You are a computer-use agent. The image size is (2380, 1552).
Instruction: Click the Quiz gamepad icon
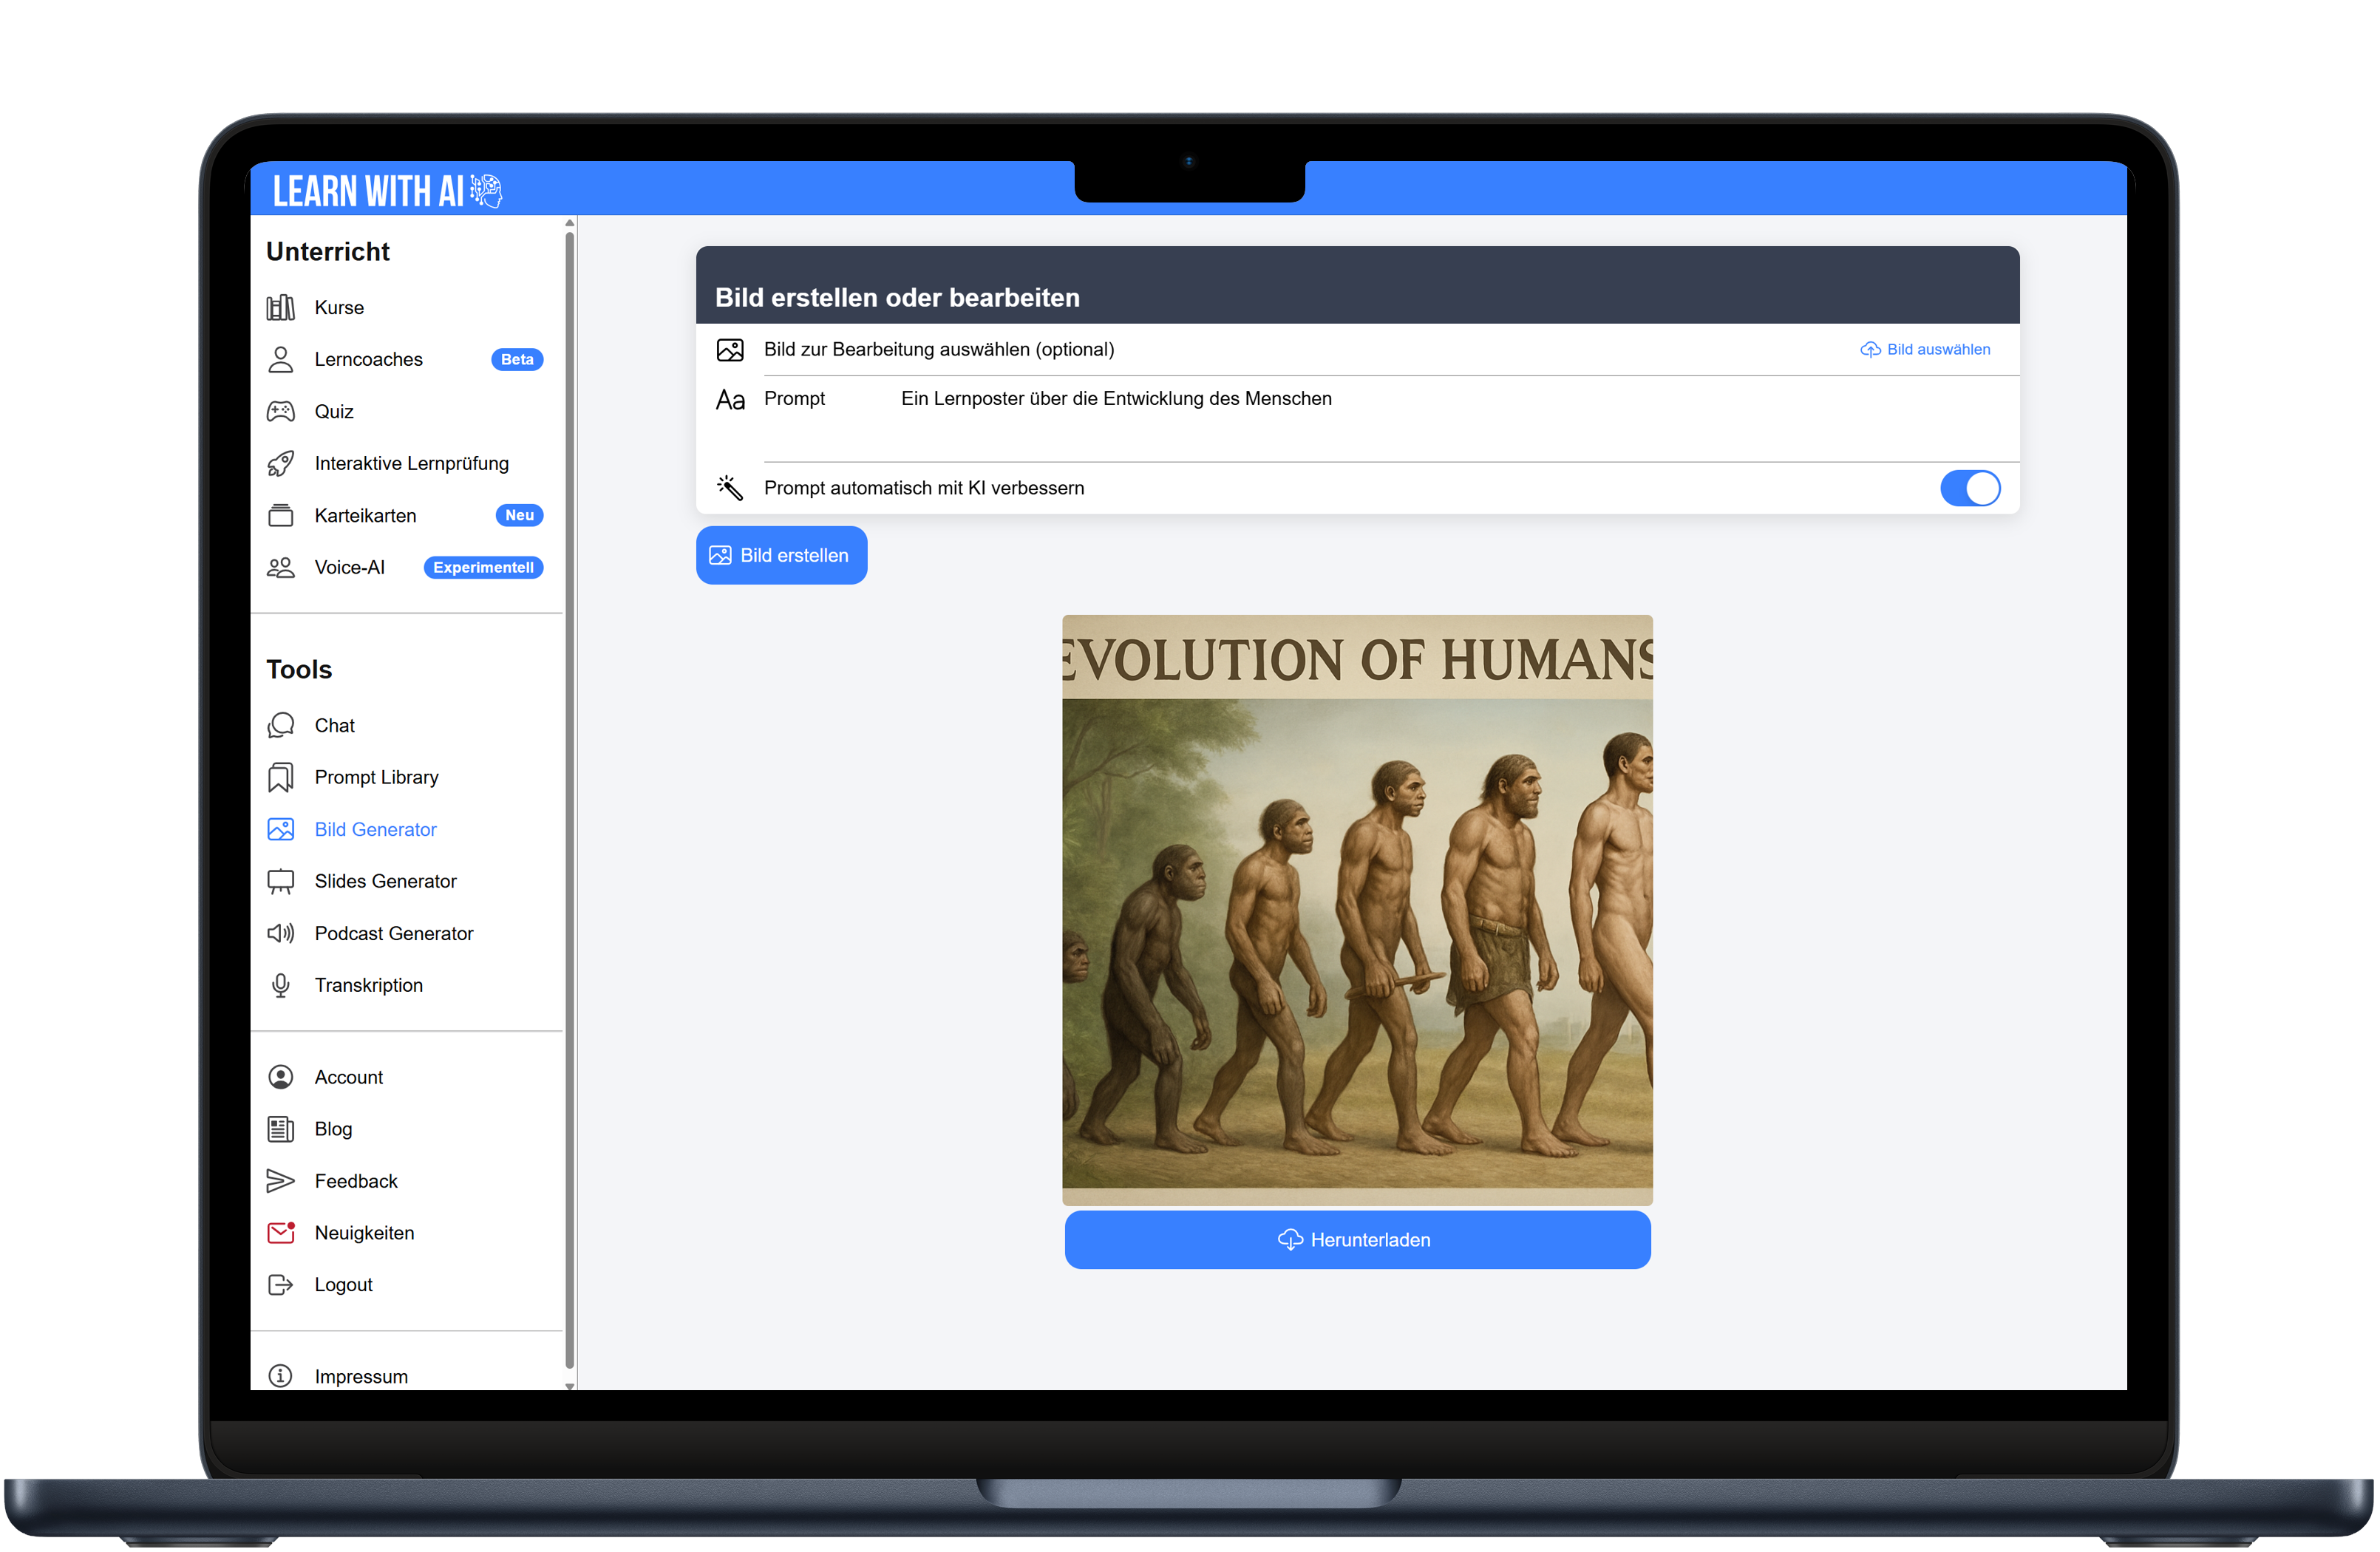tap(281, 412)
